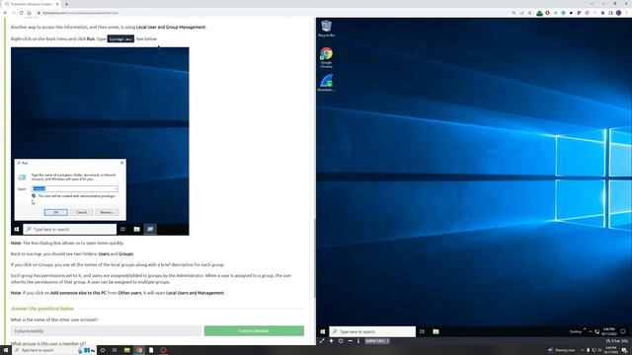Open the browser extensions puzzle icon

pyautogui.click(x=603, y=13)
